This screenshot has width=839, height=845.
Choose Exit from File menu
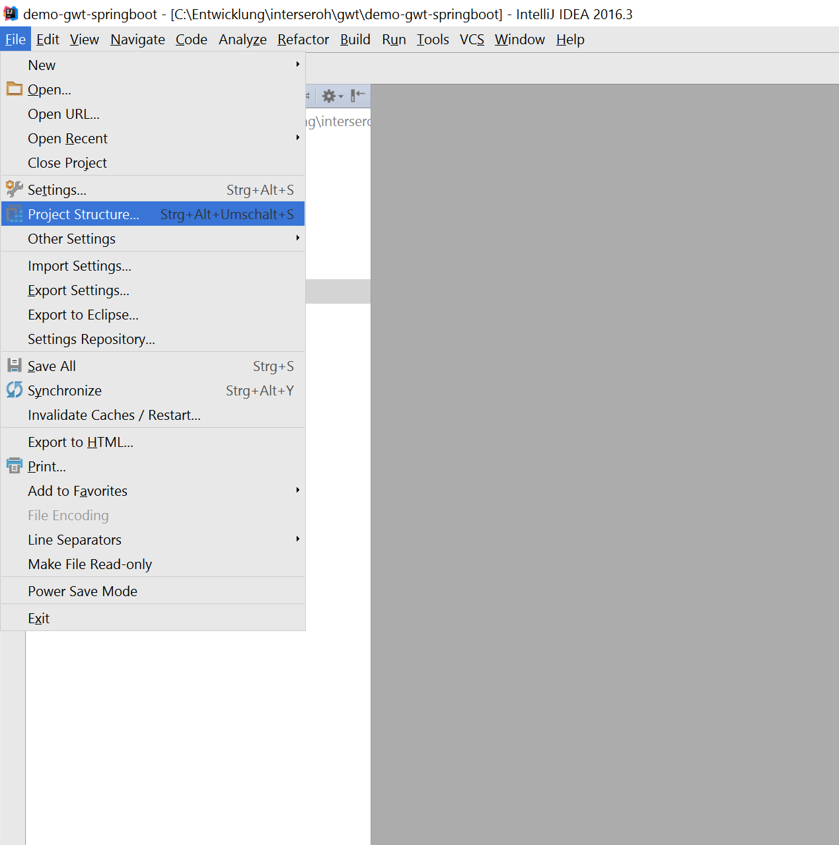153,618
